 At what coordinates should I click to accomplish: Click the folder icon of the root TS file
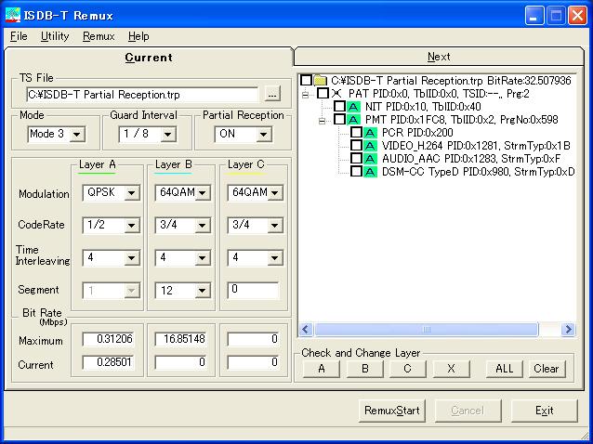[321, 81]
